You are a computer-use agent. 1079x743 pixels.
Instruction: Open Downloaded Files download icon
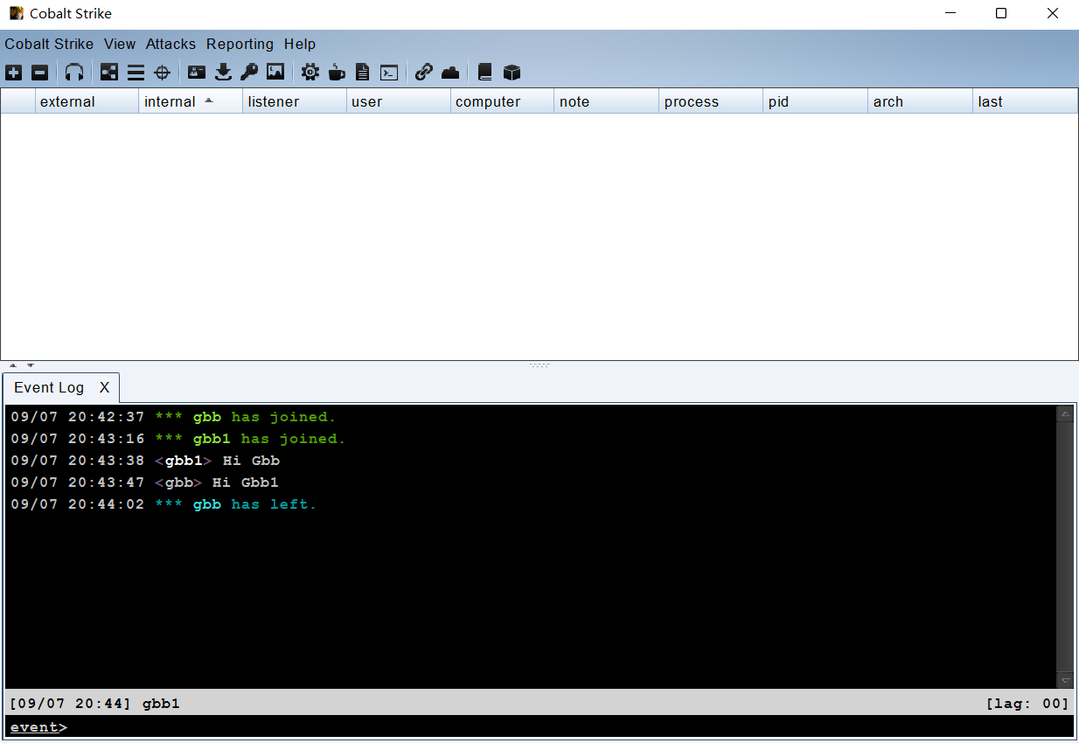click(223, 73)
